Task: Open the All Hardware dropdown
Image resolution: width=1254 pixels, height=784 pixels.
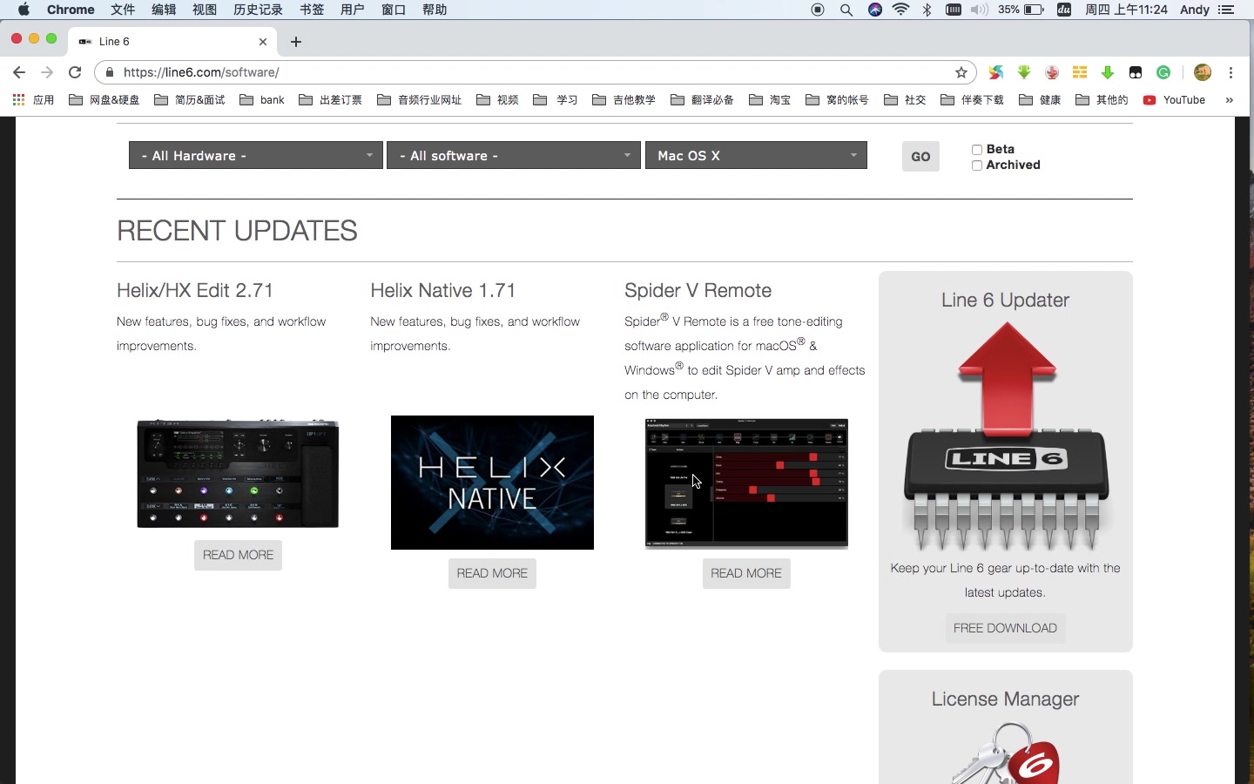Action: [254, 155]
